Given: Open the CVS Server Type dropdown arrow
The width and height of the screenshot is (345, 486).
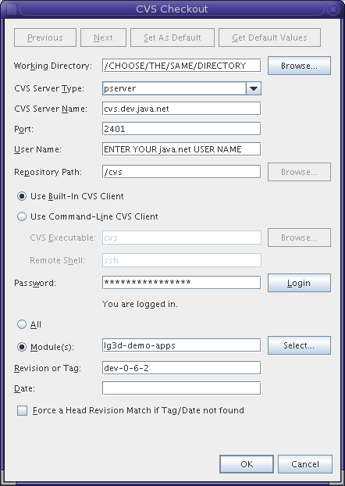Looking at the screenshot, I should point(254,88).
